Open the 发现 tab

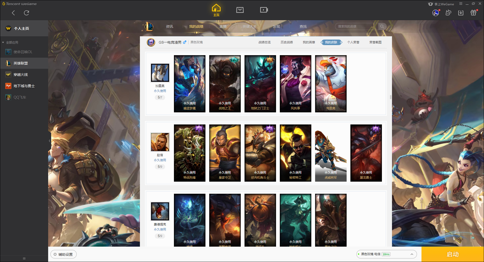pos(276,26)
